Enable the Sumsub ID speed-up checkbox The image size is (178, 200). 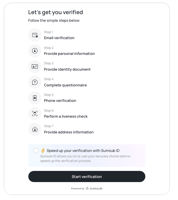click(x=36, y=151)
